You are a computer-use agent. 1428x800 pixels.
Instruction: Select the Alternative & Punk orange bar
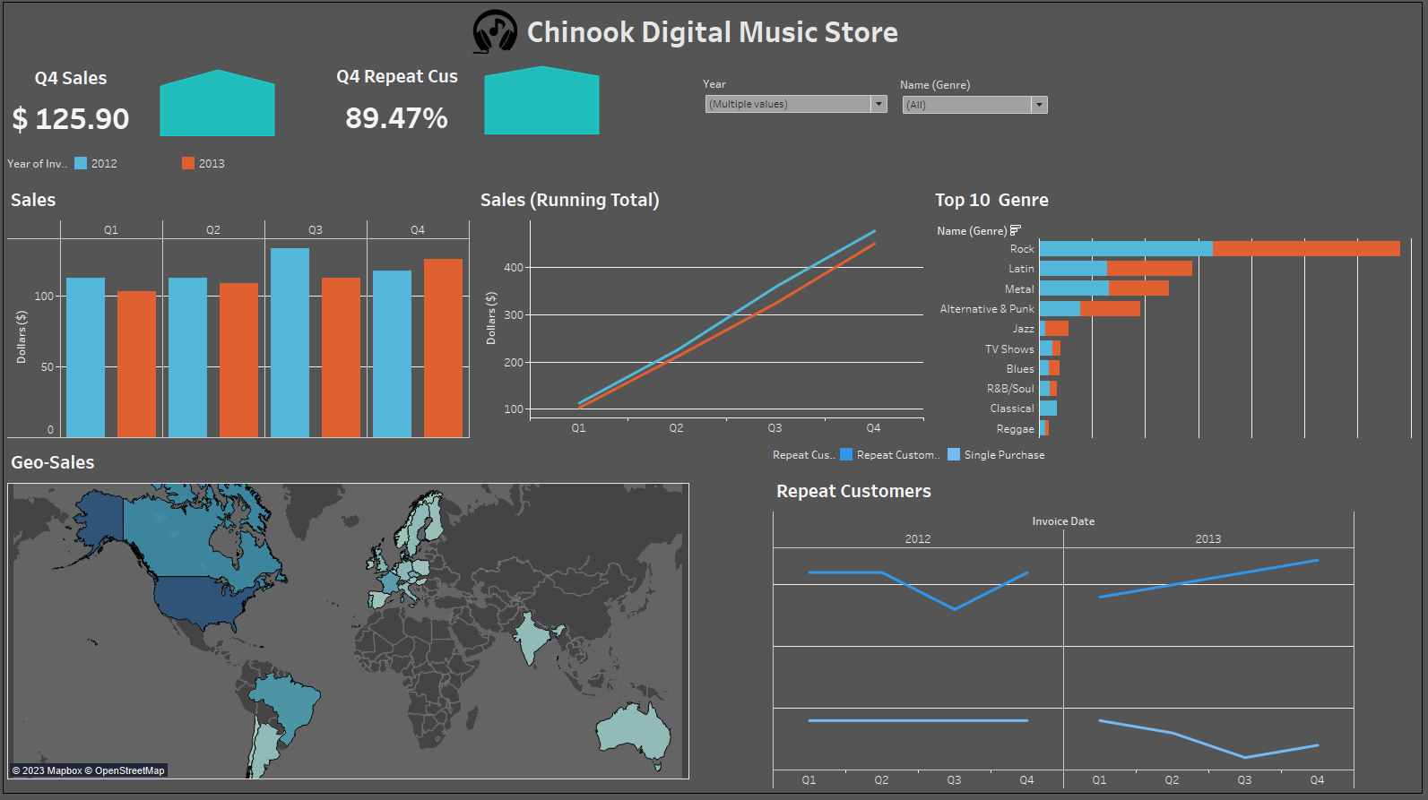[x=1110, y=308]
